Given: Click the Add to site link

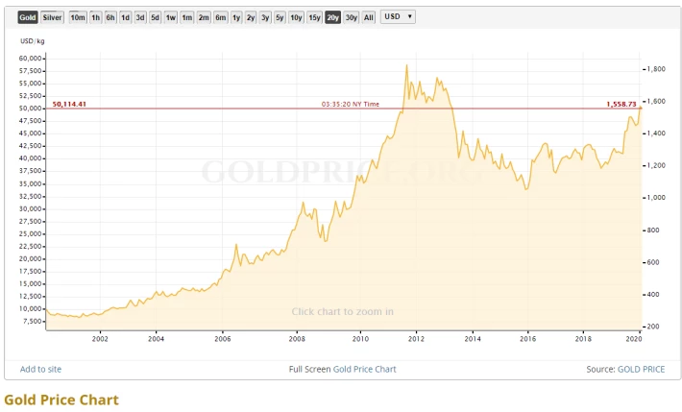Looking at the screenshot, I should point(40,369).
